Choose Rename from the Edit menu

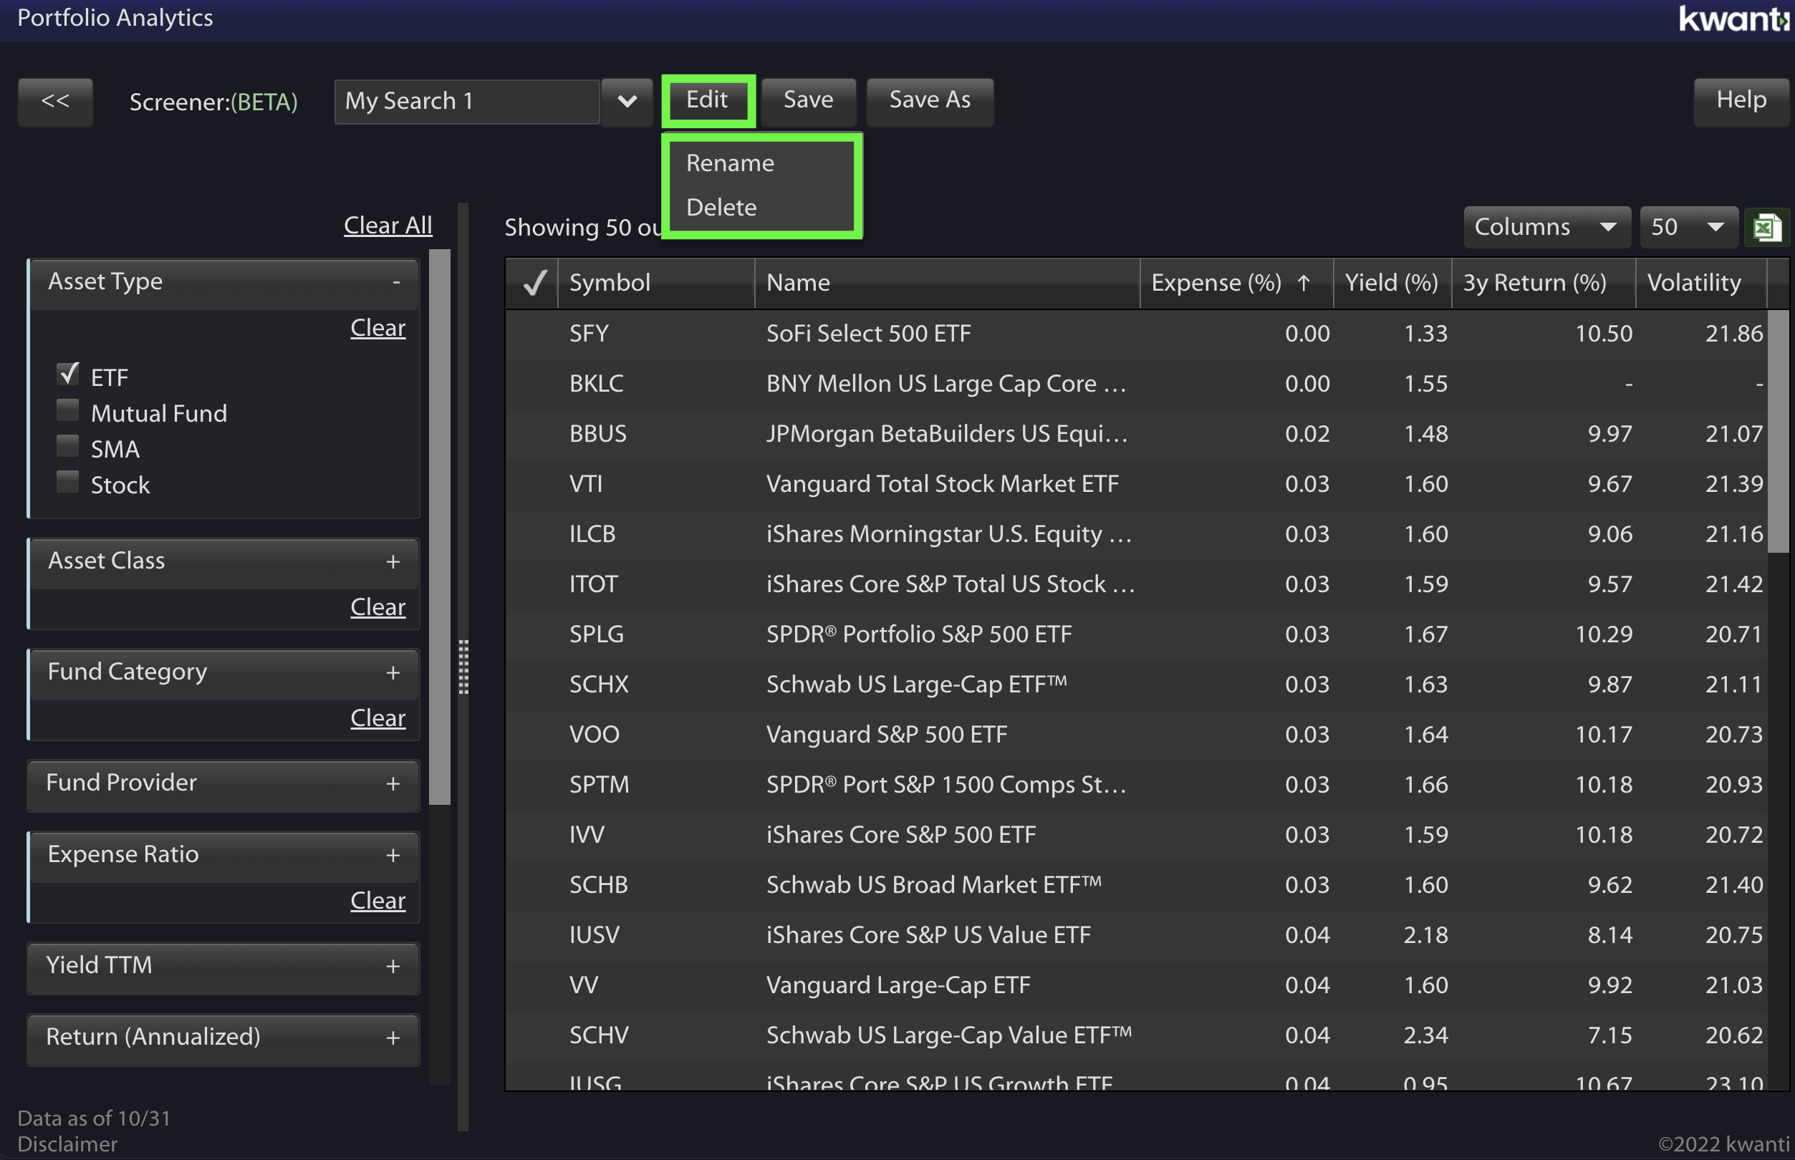tap(730, 163)
